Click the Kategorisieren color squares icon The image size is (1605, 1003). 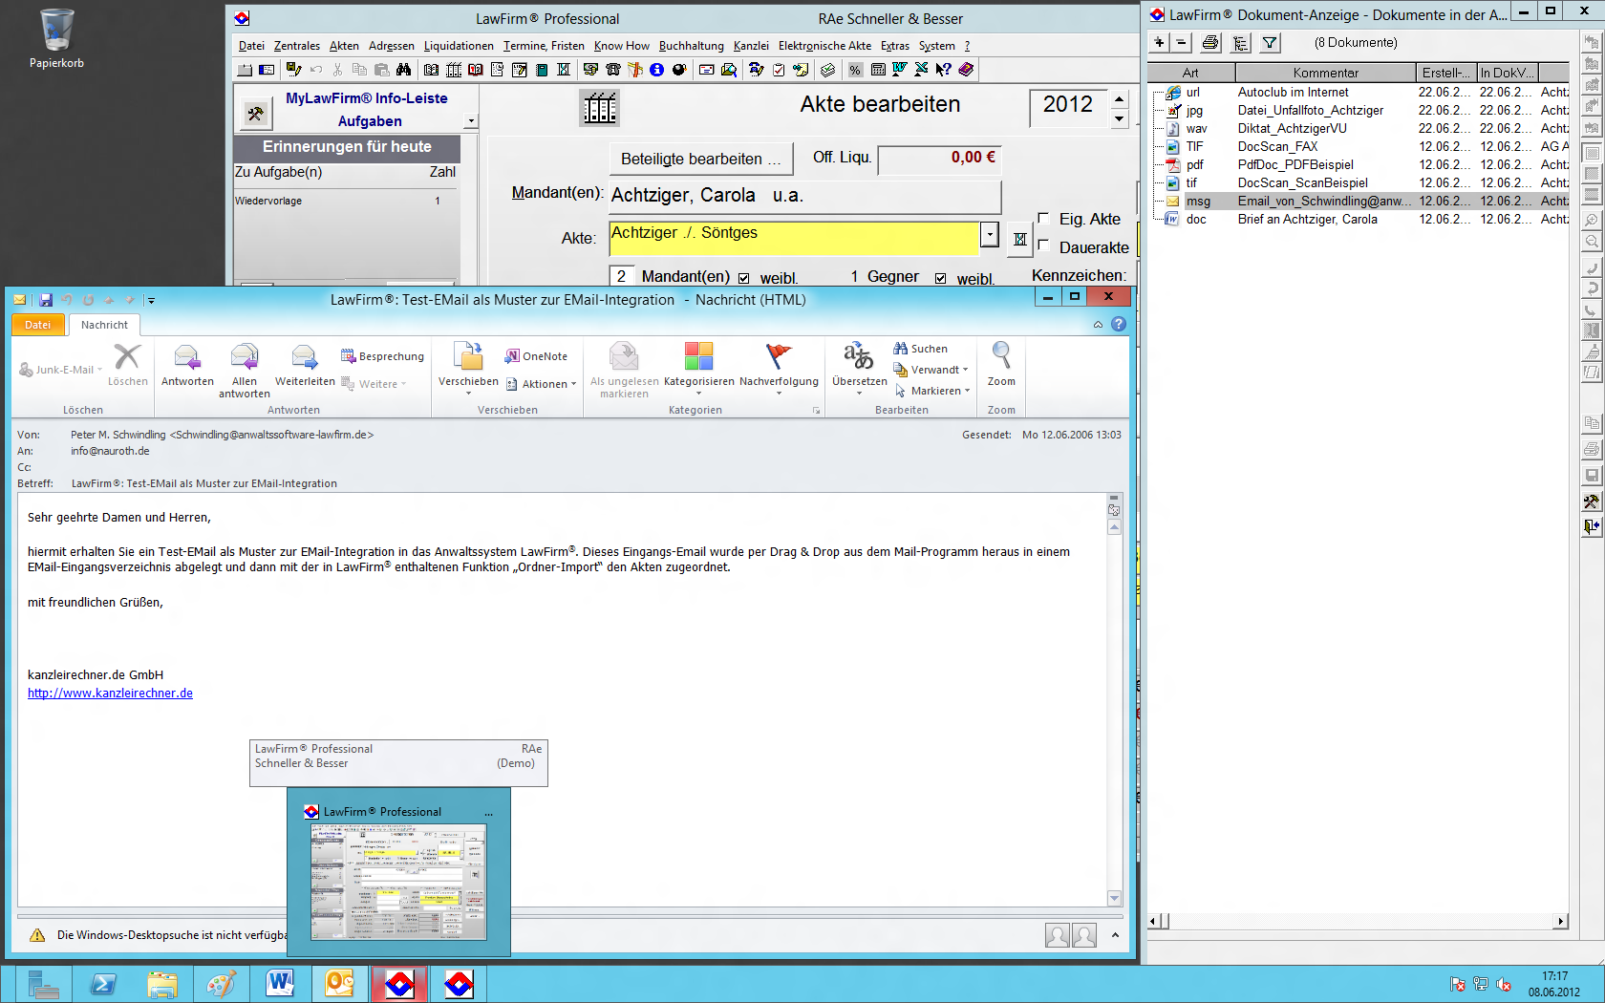click(x=698, y=358)
